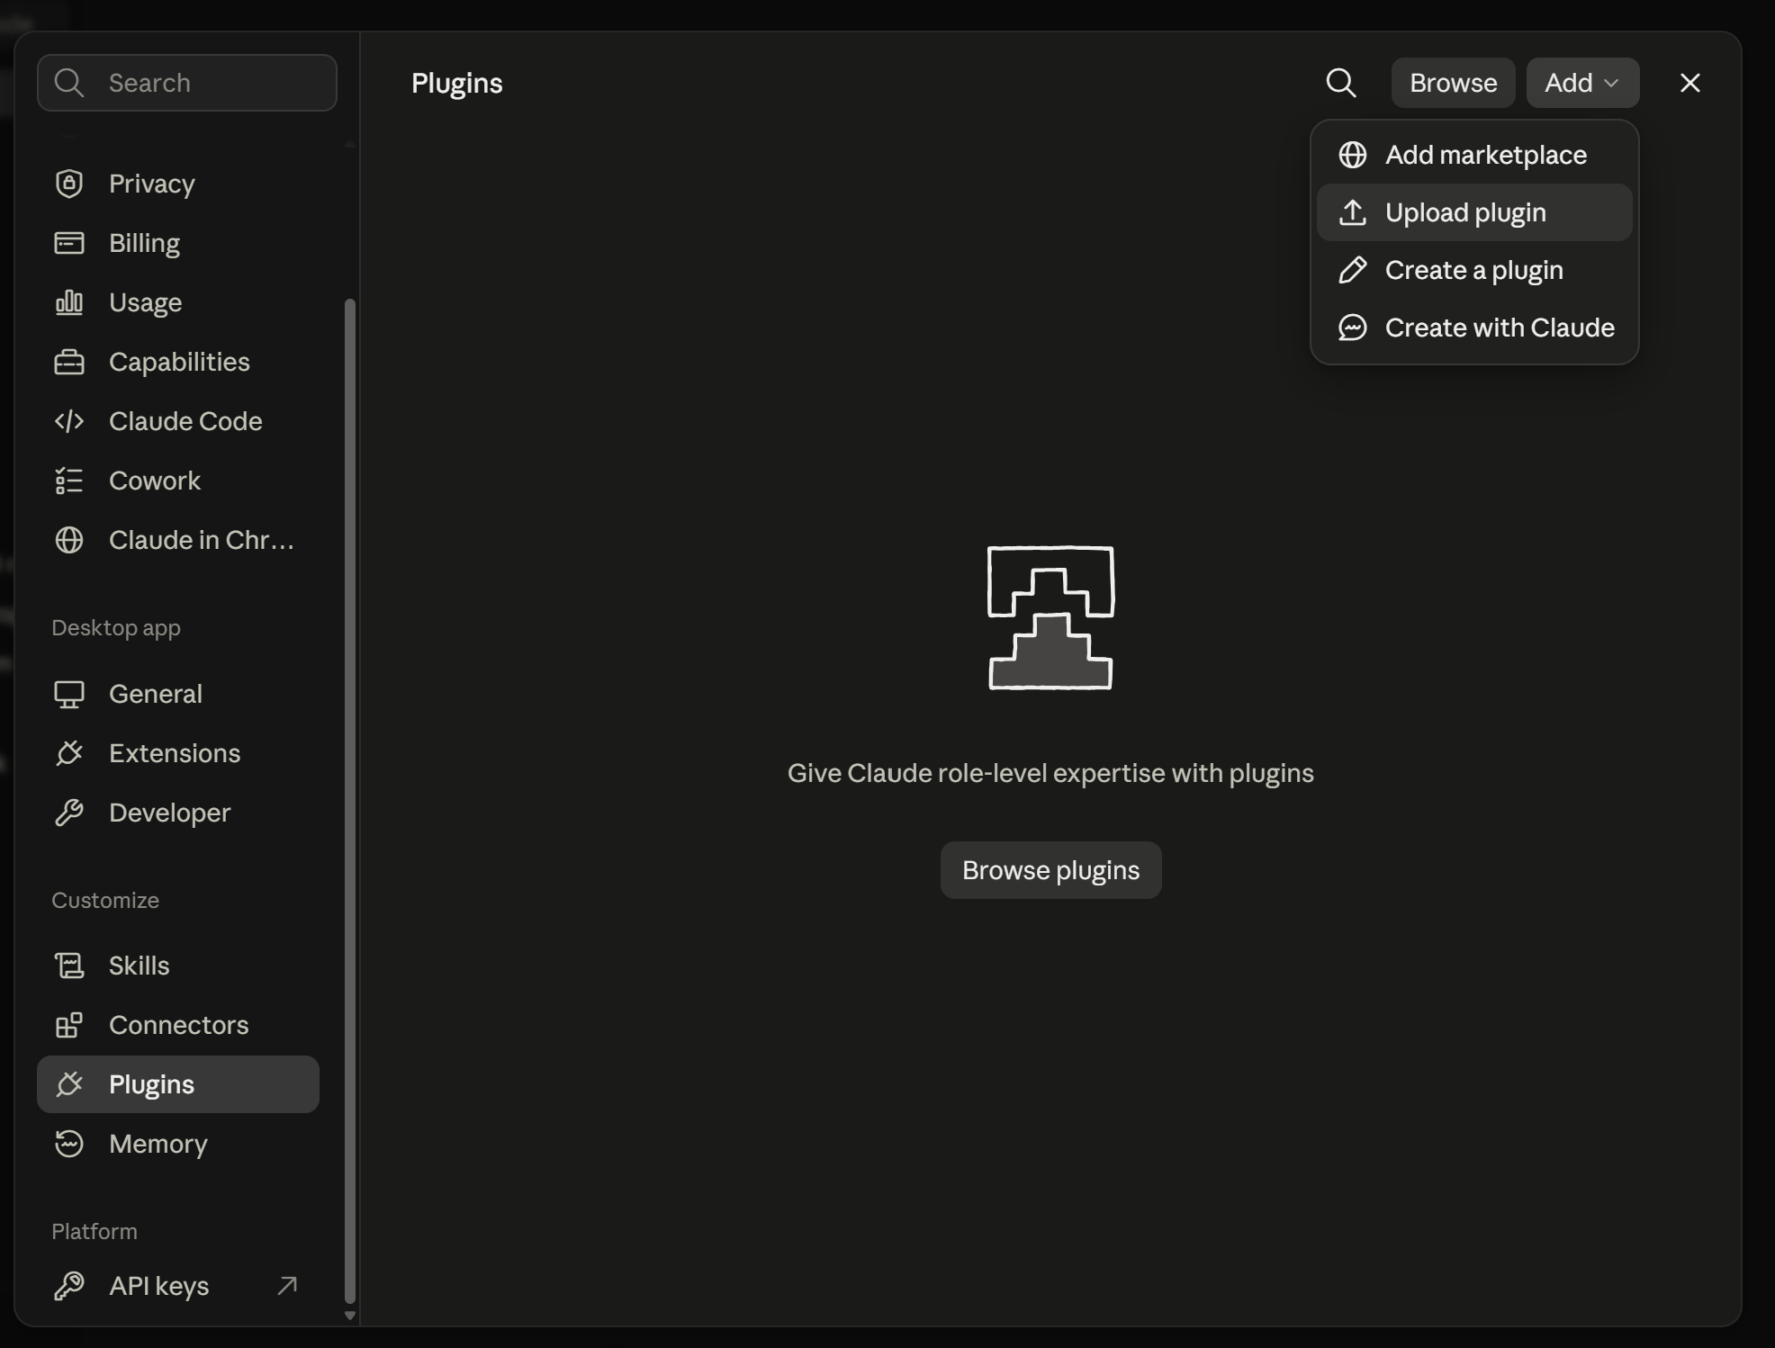The height and width of the screenshot is (1348, 1775).
Task: Open the Plugins sidebar item
Action: pyautogui.click(x=178, y=1084)
